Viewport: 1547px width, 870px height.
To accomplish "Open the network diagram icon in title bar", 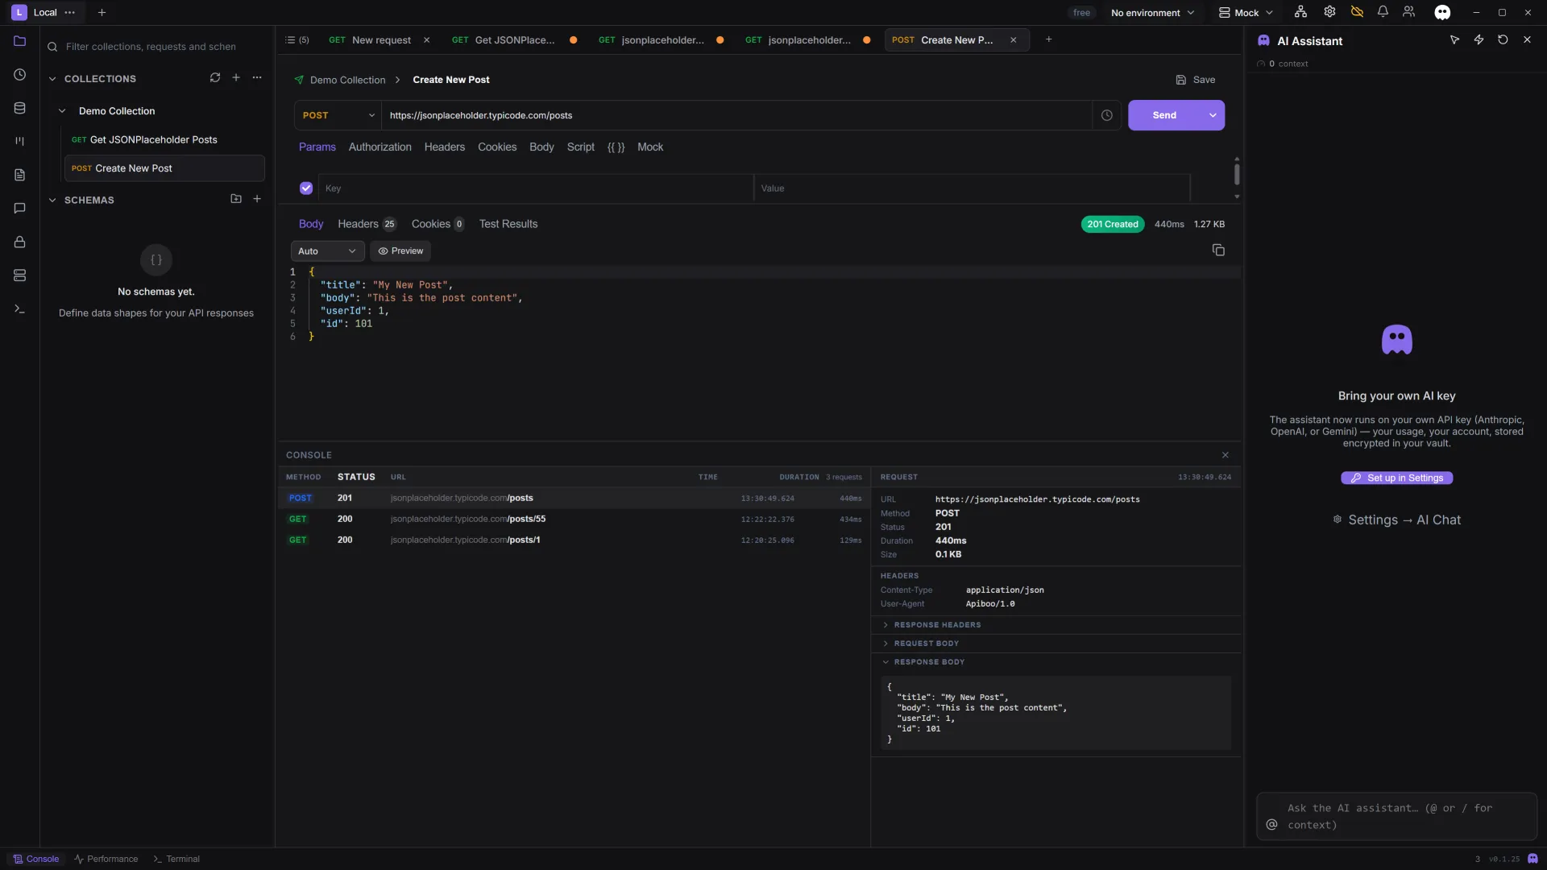I will [x=1300, y=12].
